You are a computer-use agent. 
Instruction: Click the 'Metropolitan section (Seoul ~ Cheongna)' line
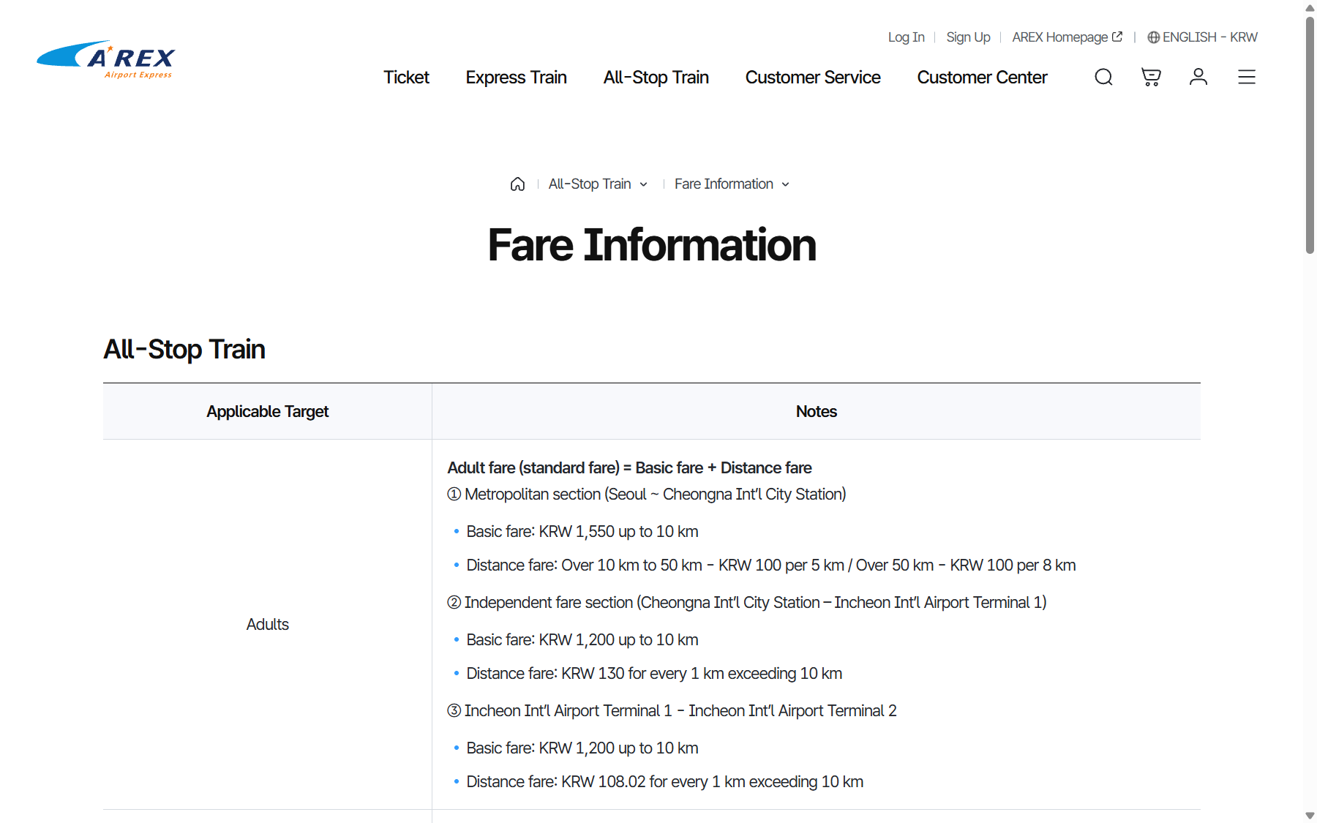[x=647, y=495]
